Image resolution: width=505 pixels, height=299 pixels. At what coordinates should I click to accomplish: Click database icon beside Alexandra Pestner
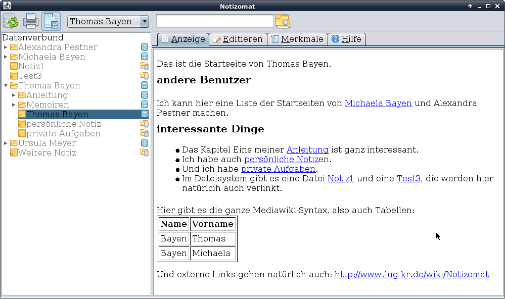point(145,47)
